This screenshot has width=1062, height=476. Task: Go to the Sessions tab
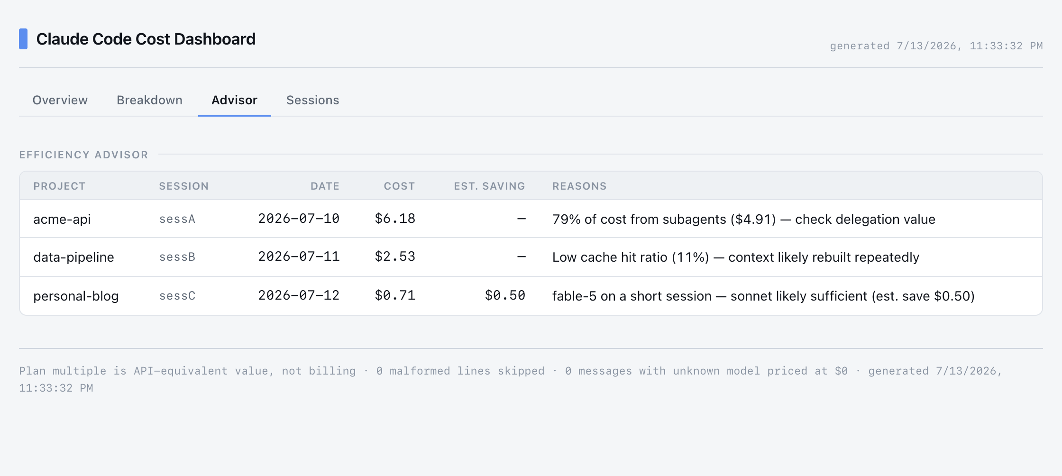tap(312, 100)
